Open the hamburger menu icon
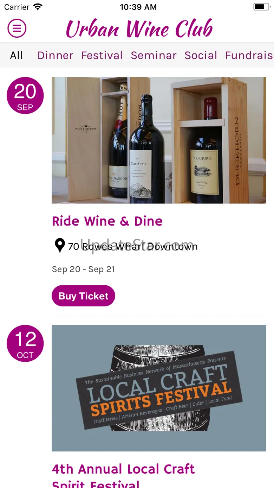This screenshot has width=274, height=488. (x=17, y=28)
